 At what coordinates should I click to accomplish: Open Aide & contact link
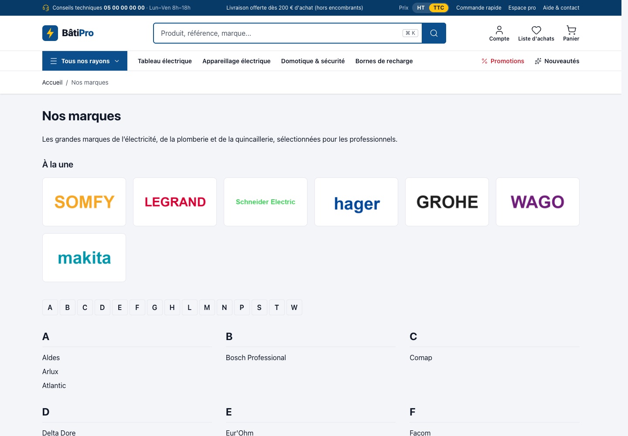tap(561, 8)
